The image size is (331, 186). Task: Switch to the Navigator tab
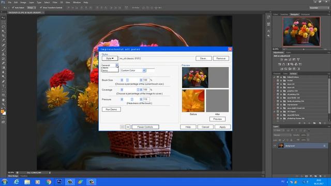pos(294,14)
